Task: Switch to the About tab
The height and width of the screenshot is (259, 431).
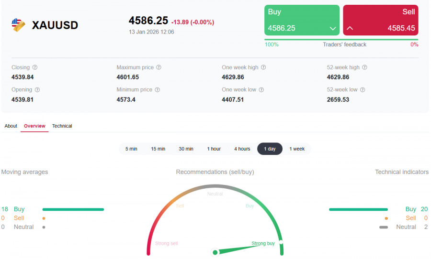Action: point(11,126)
